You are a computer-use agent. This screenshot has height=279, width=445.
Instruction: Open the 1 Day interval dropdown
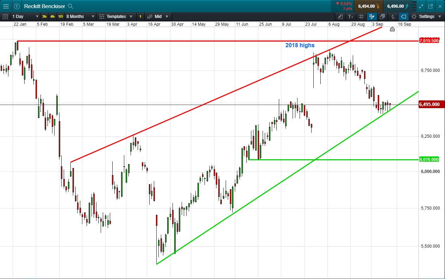(x=25, y=17)
